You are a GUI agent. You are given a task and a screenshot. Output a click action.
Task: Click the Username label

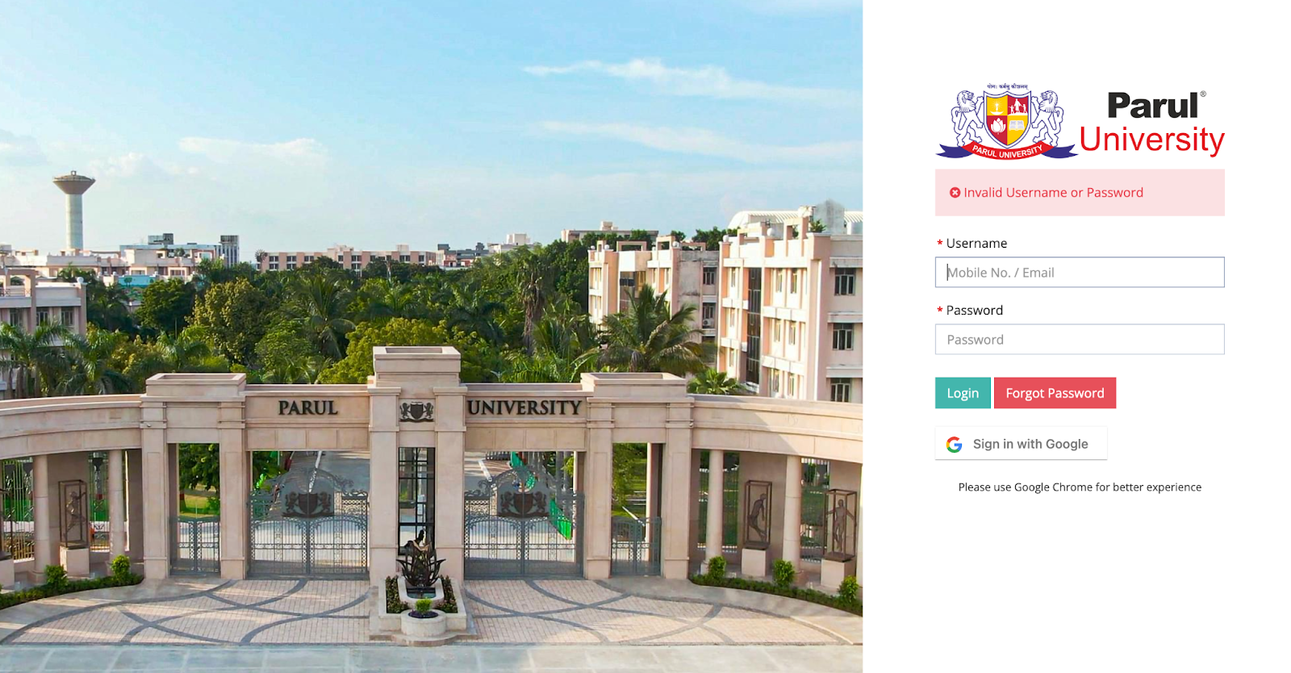point(976,244)
